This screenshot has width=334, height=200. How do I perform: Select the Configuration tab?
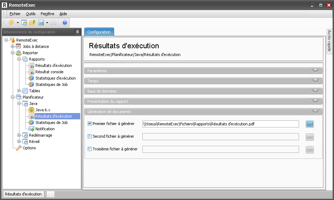pyautogui.click(x=99, y=32)
